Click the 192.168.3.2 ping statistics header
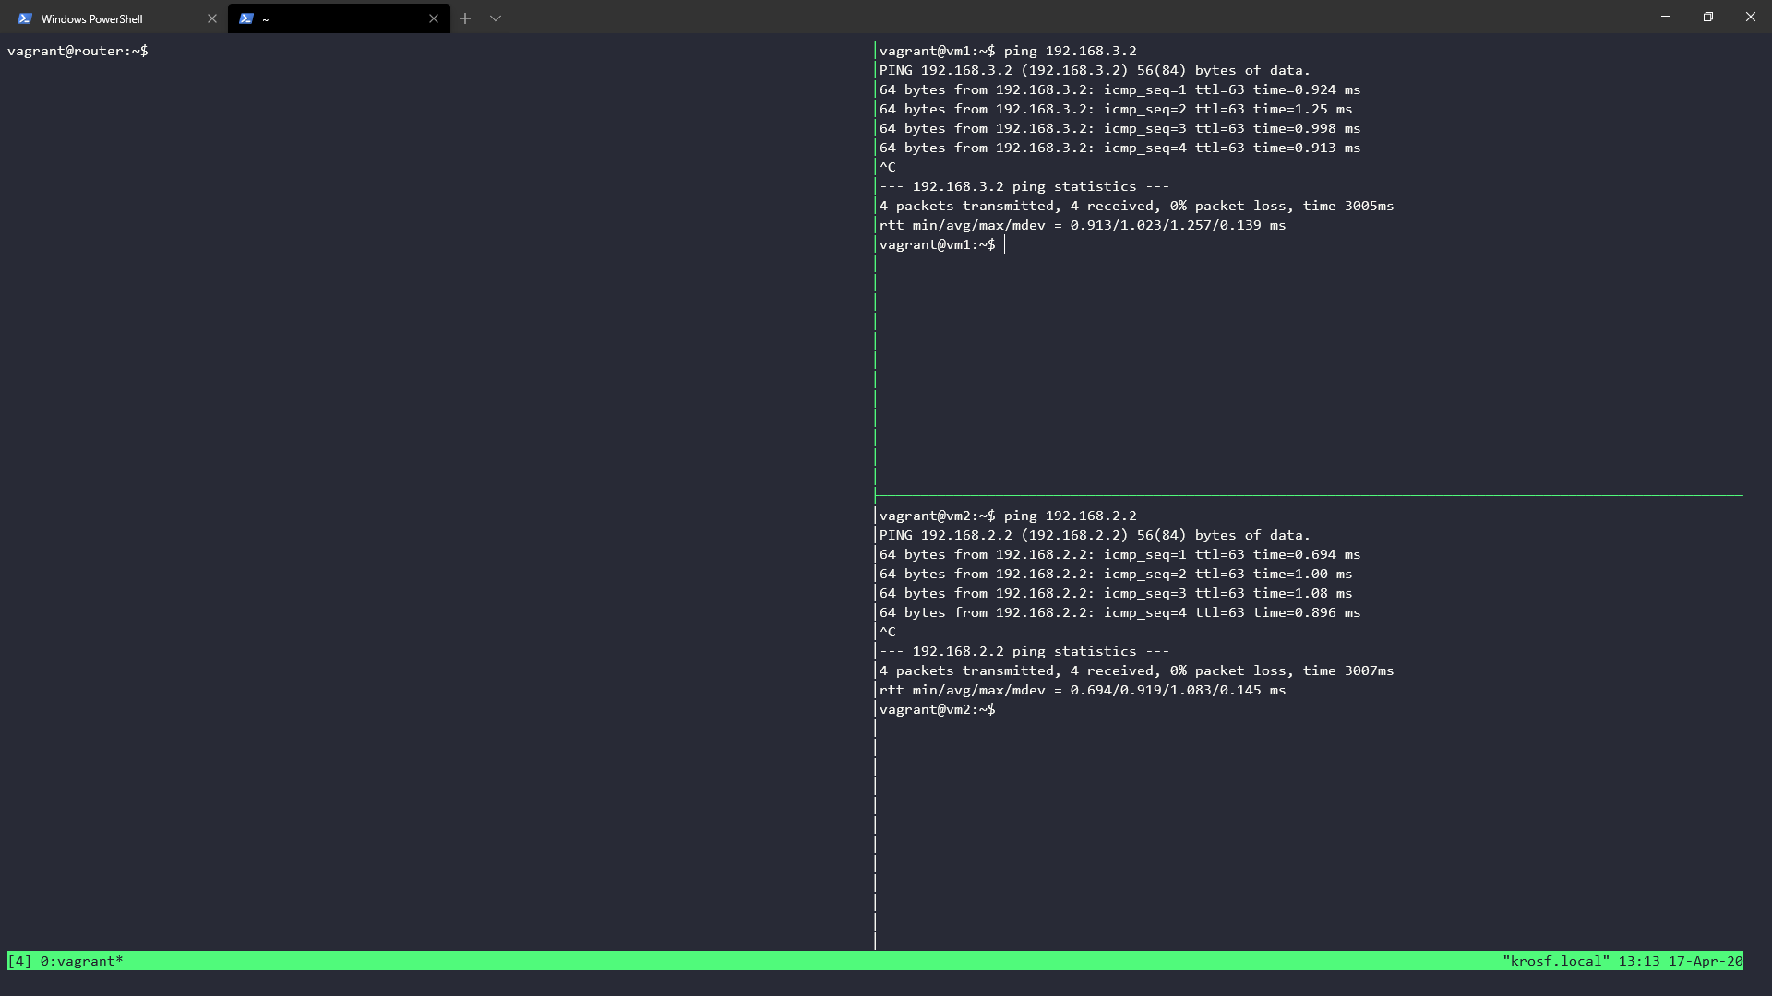Screen dimensions: 1772x996 click(x=1024, y=186)
